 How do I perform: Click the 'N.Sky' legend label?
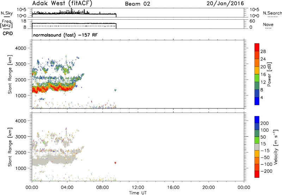pos(7,13)
